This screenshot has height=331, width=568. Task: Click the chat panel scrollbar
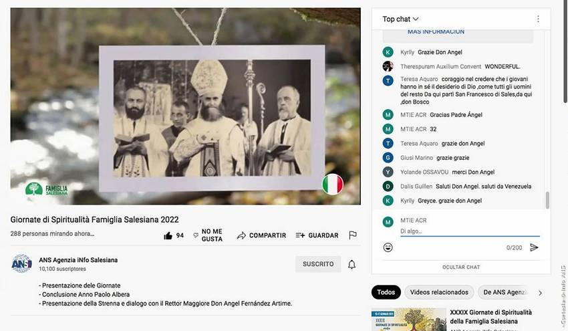(x=547, y=200)
